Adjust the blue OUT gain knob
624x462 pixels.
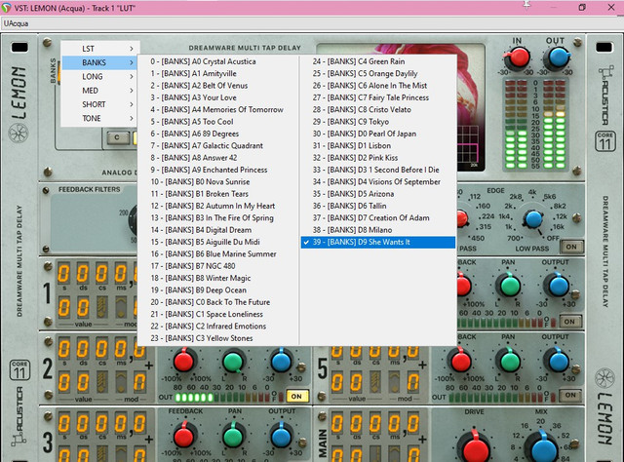[x=558, y=58]
